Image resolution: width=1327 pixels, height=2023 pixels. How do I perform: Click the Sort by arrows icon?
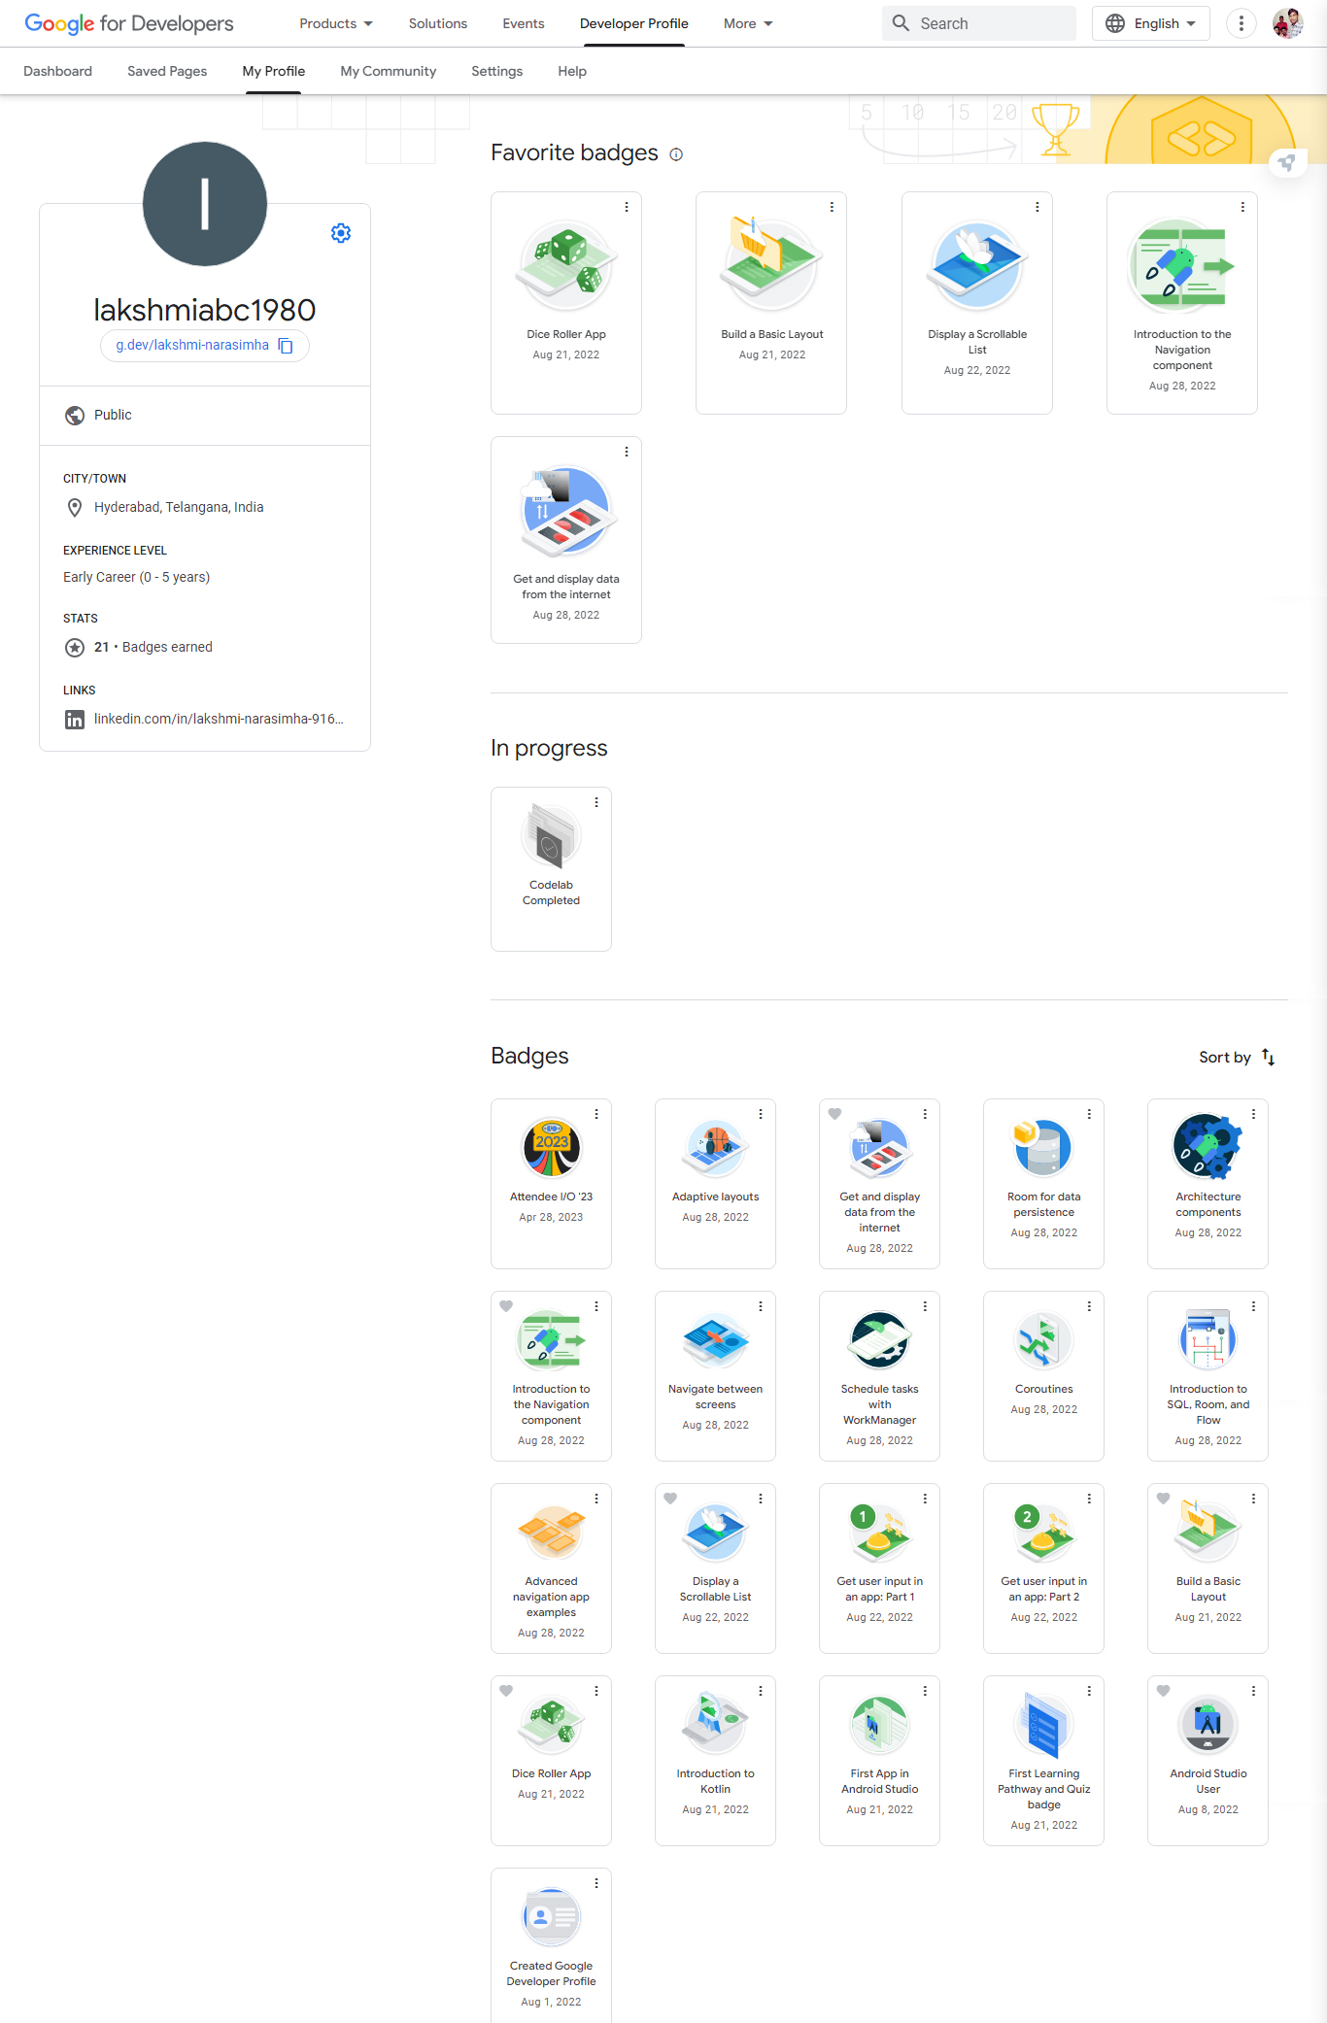click(1269, 1057)
